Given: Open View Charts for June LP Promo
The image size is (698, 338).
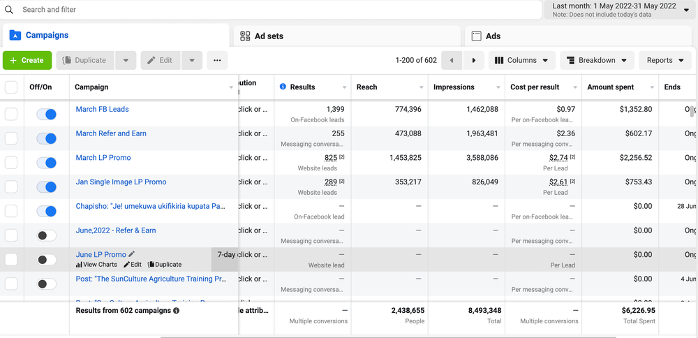Looking at the screenshot, I should [x=96, y=265].
